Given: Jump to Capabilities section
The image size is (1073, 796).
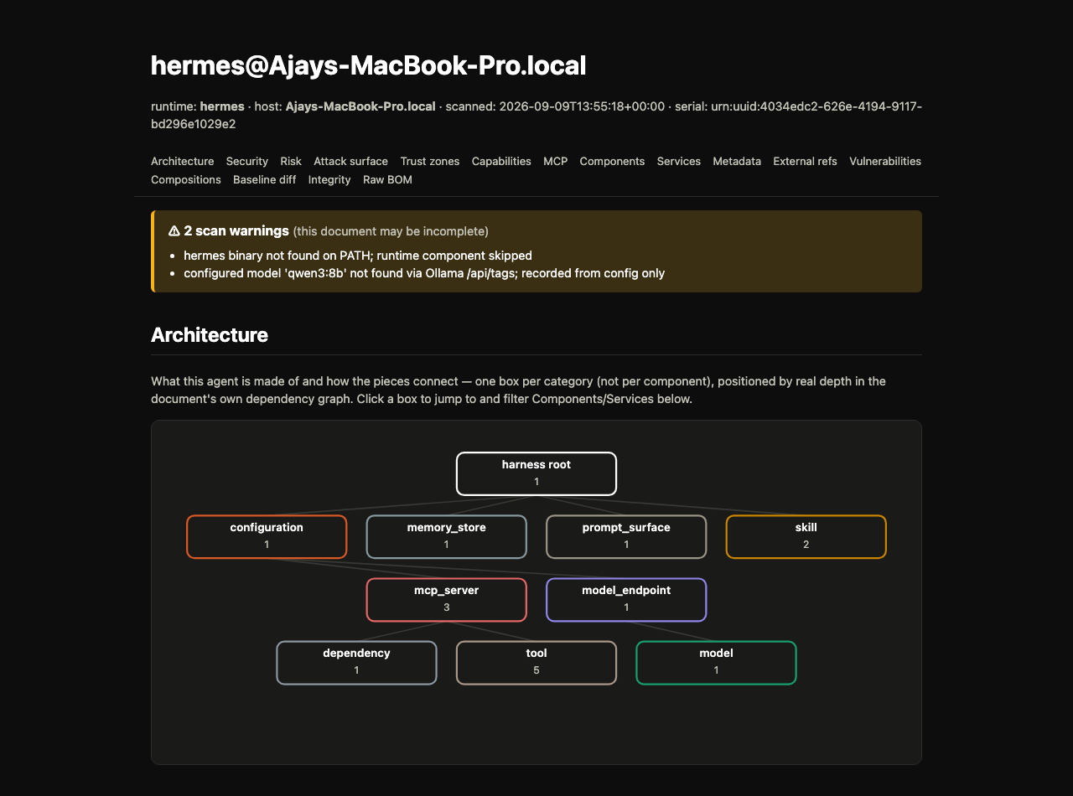Looking at the screenshot, I should [501, 161].
